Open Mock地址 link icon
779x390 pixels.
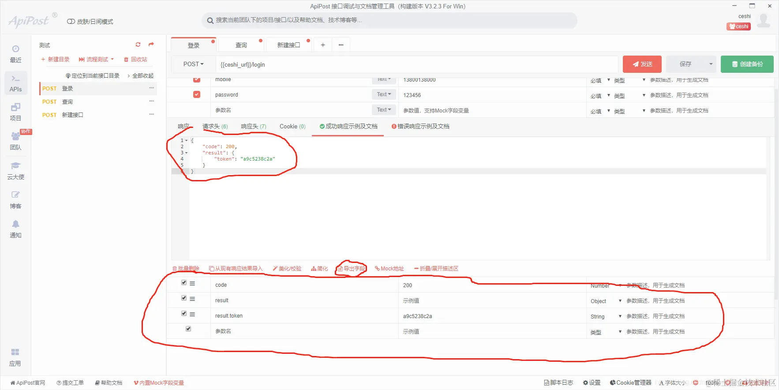[x=389, y=269]
